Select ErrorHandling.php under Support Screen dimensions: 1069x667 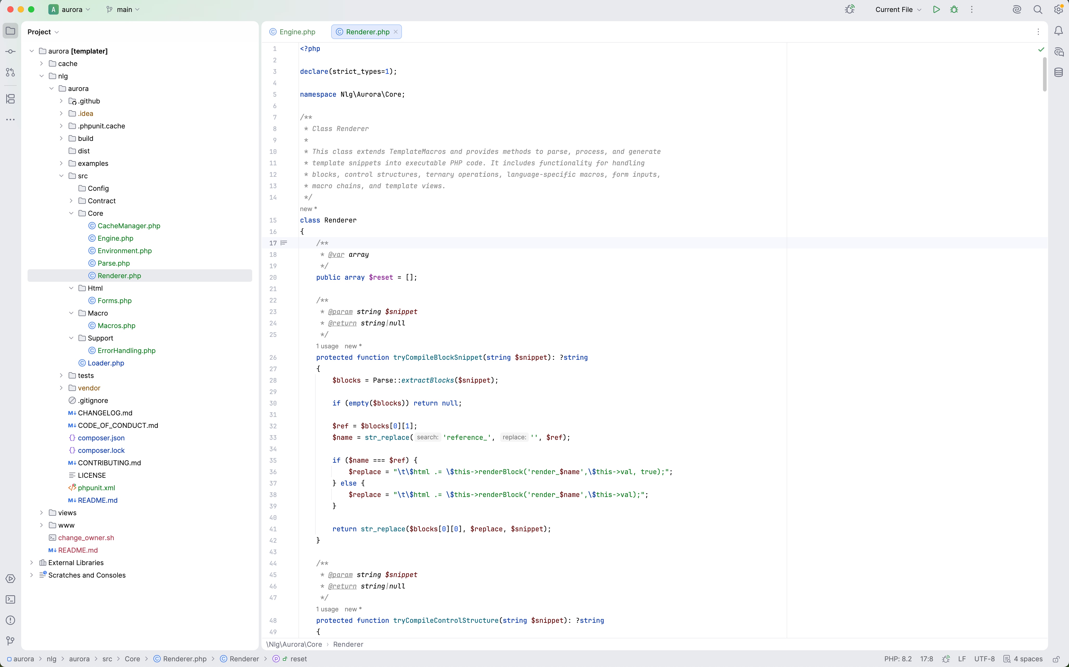coord(126,350)
